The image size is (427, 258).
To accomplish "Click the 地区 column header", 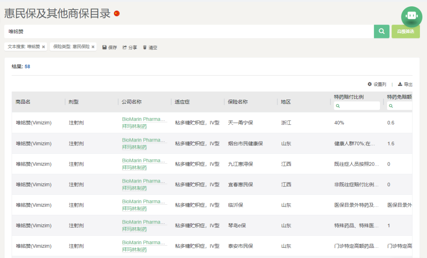I will pyautogui.click(x=286, y=102).
